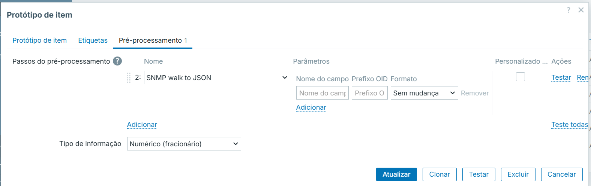Click the Excluir button
Image resolution: width=591 pixels, height=186 pixels.
pyautogui.click(x=518, y=174)
